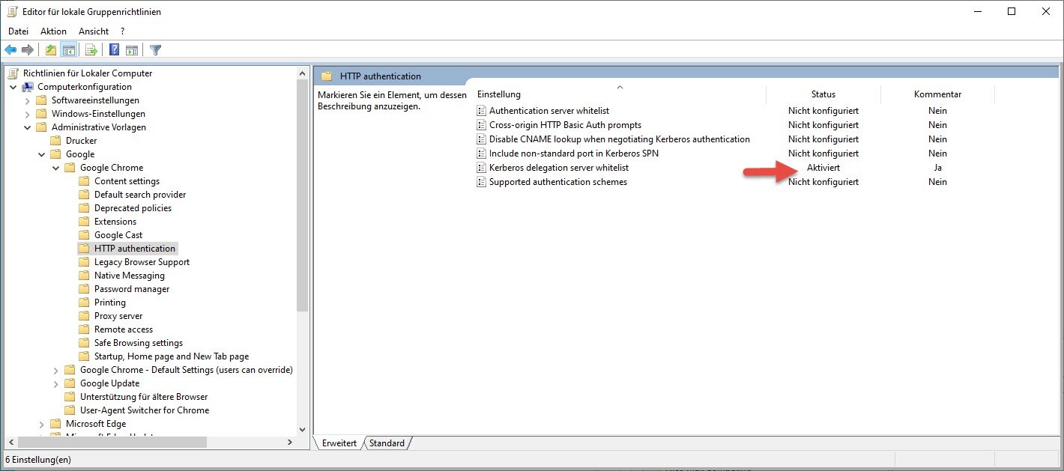
Task: Open the Ansicht menu
Action: [x=94, y=31]
